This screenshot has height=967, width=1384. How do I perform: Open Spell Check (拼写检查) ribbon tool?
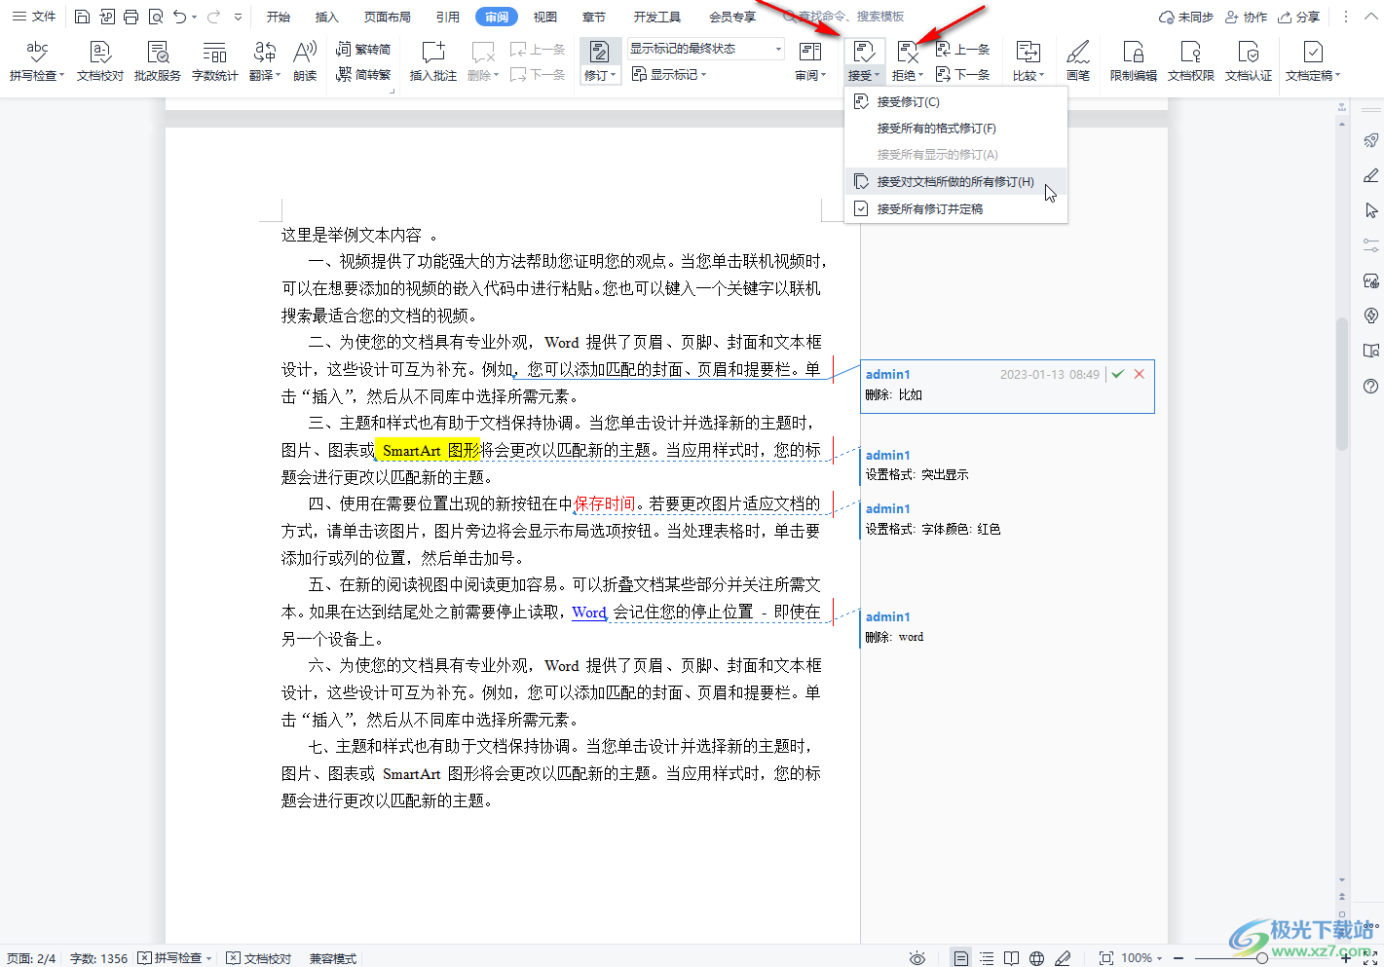coord(37,61)
